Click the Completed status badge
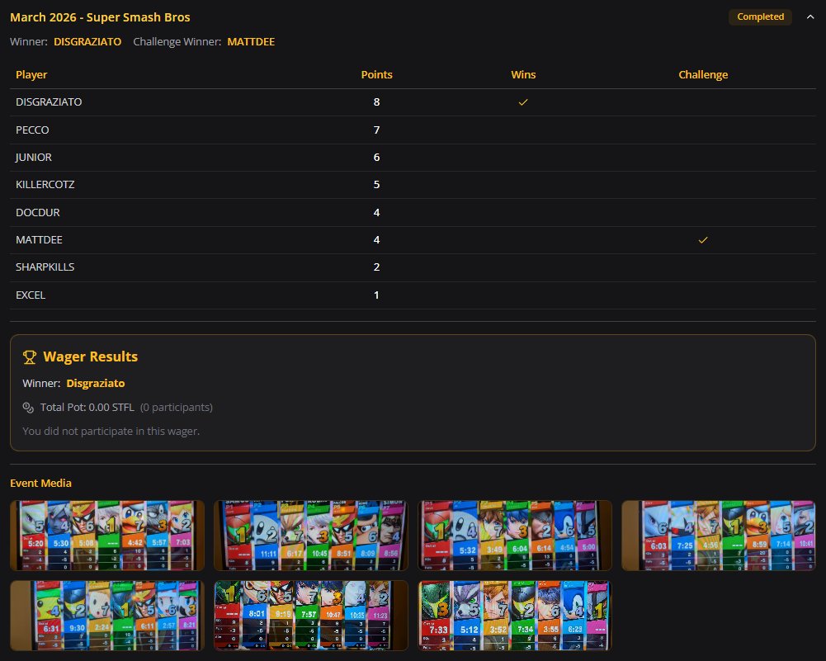 [760, 17]
